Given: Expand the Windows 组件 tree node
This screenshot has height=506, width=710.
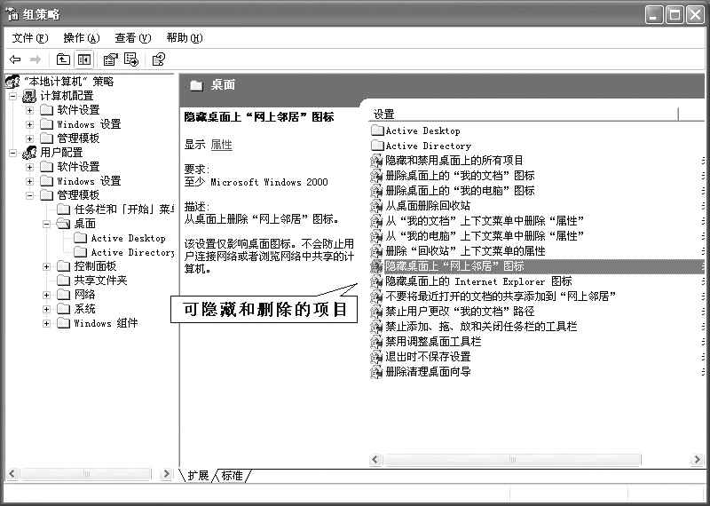Looking at the screenshot, I should click(x=46, y=323).
